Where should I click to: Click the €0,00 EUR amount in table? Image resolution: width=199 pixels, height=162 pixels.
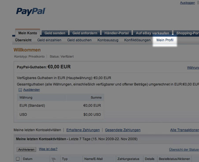point(92,106)
